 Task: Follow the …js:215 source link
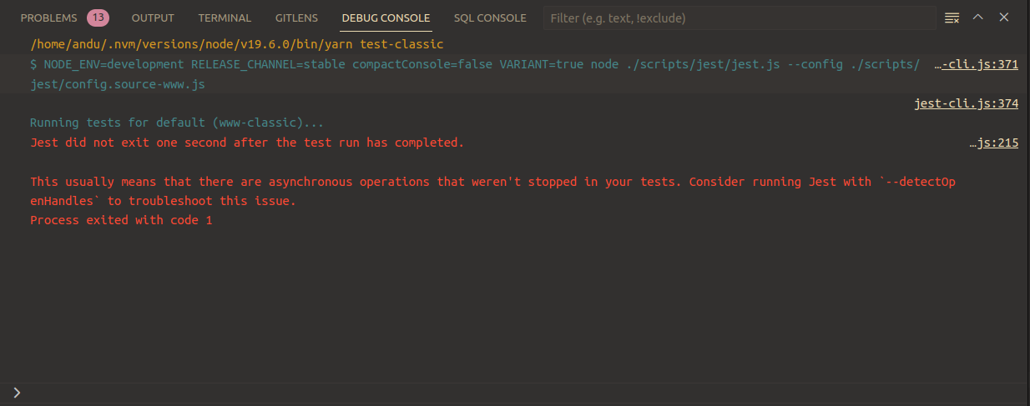993,143
